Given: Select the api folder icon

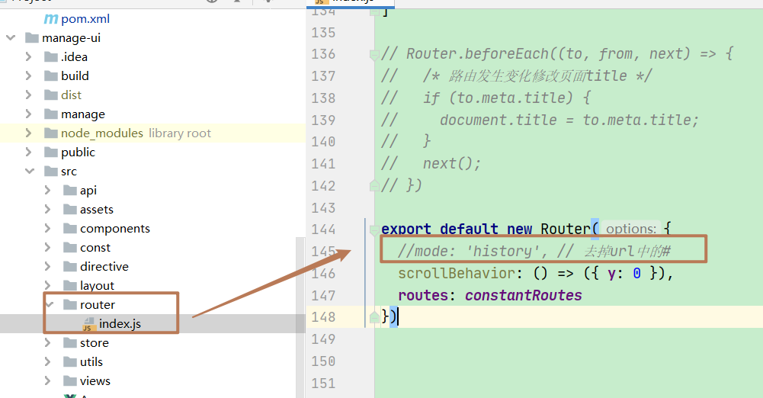Looking at the screenshot, I should click(70, 191).
